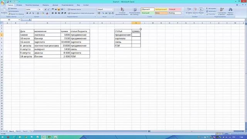The image size is (247, 139).
Task: Save the workbook from Quick Access toolbar
Action: [7, 2]
